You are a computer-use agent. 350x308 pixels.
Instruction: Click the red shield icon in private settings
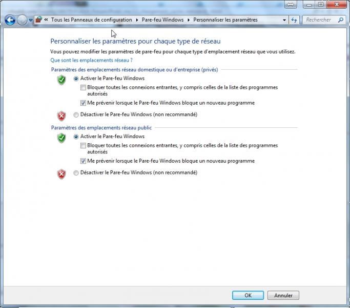61,116
